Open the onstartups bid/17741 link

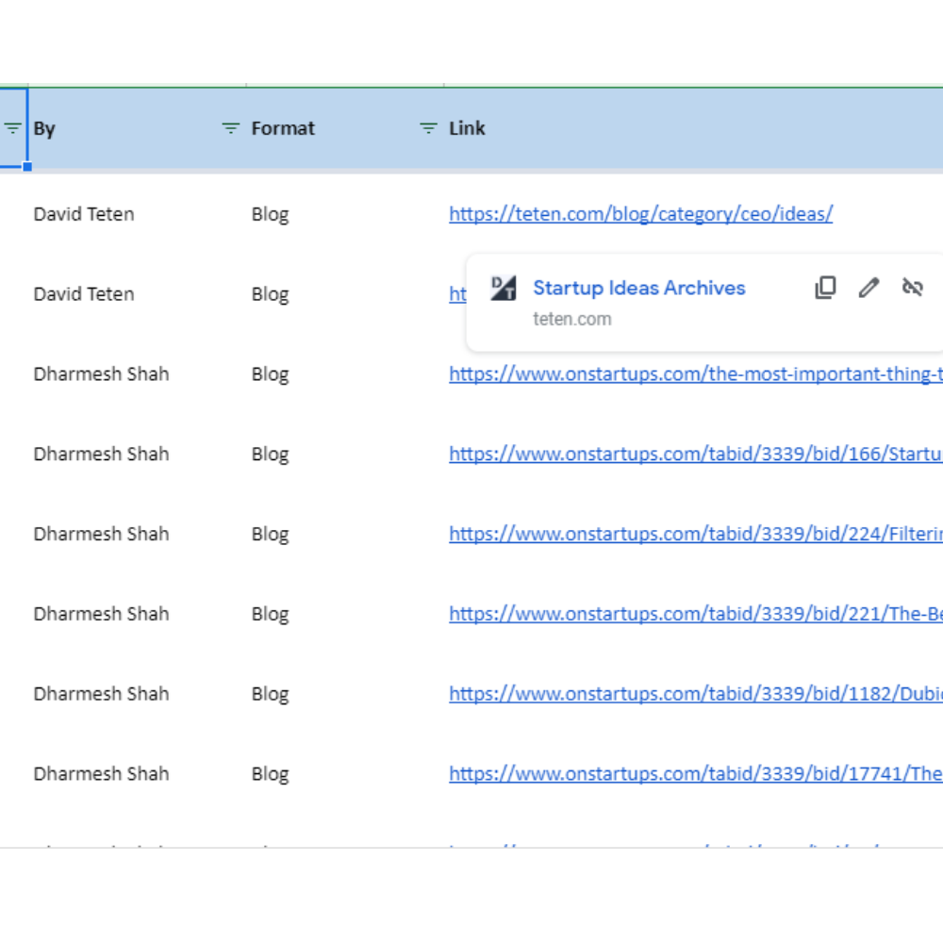[x=696, y=774]
